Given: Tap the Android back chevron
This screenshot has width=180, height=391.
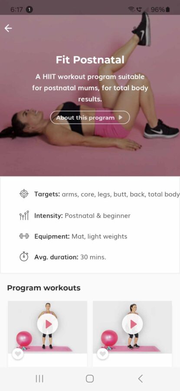Looking at the screenshot, I should [141, 379].
